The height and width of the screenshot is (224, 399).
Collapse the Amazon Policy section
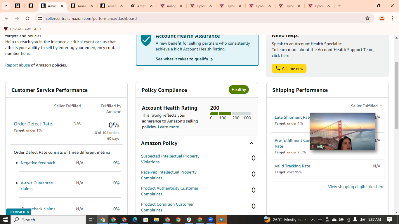[251, 143]
